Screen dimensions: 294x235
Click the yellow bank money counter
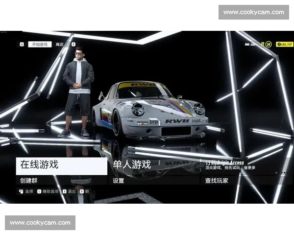(x=285, y=44)
